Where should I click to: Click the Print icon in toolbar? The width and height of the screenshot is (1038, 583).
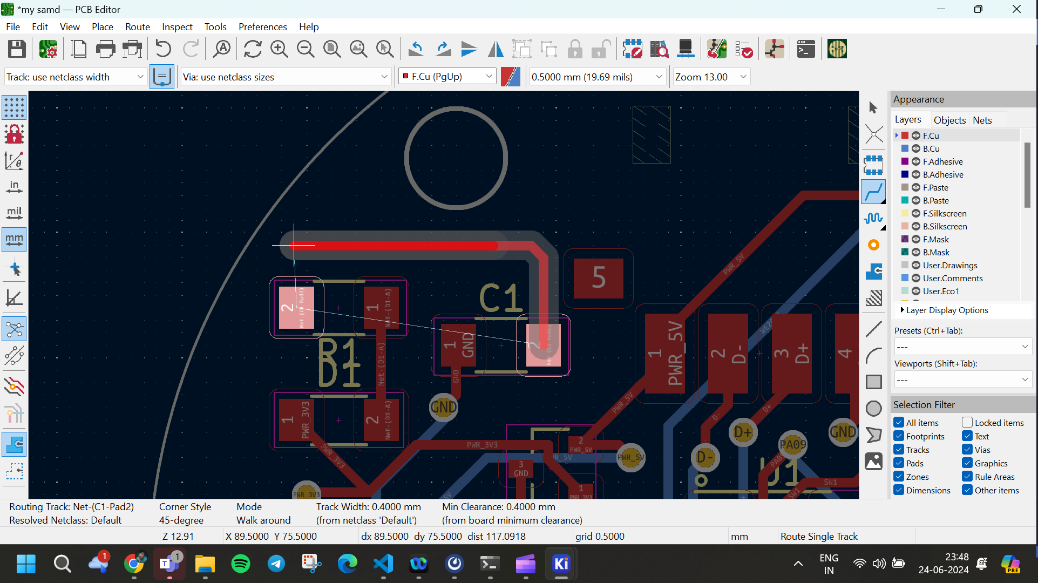pyautogui.click(x=105, y=49)
